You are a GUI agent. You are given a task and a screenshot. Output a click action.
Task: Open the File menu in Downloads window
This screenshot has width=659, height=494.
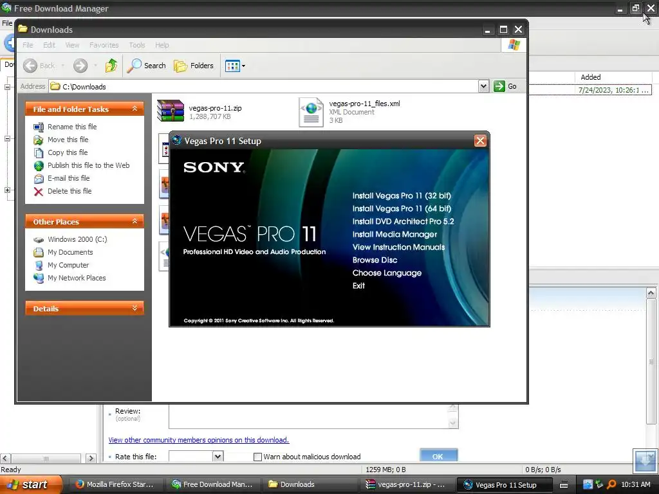(28, 45)
